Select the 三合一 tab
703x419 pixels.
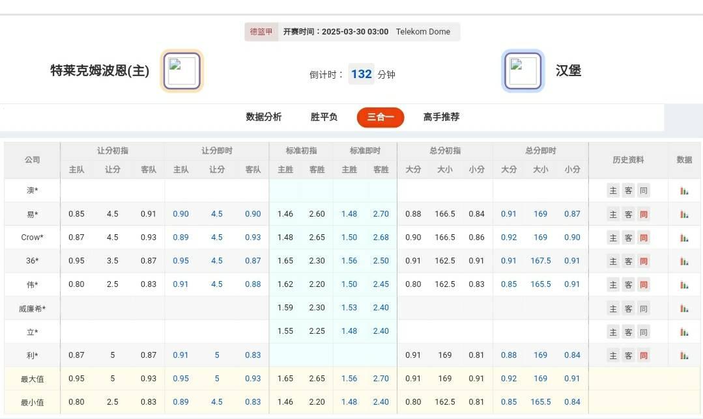click(x=380, y=117)
